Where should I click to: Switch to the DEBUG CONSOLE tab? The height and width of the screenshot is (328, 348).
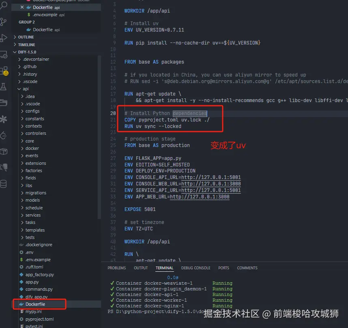coord(196,268)
